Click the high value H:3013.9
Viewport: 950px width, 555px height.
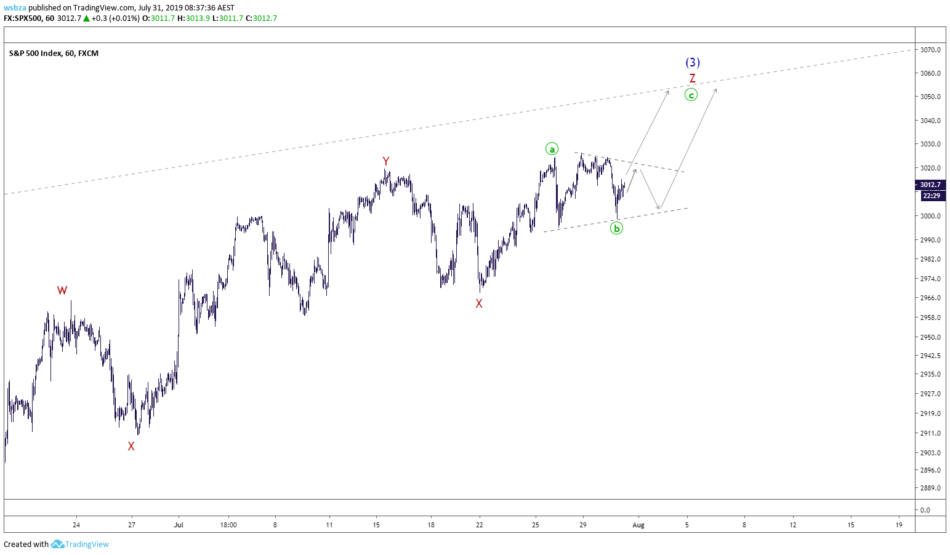(193, 18)
